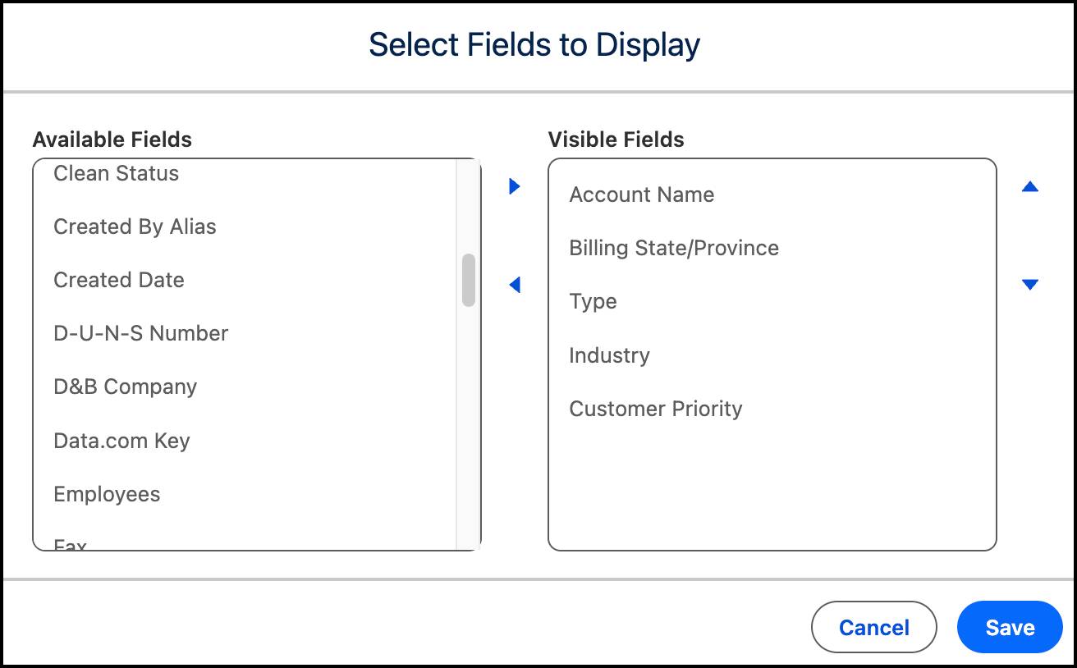
Task: Select Clean Status in Available Fields
Action: point(116,173)
